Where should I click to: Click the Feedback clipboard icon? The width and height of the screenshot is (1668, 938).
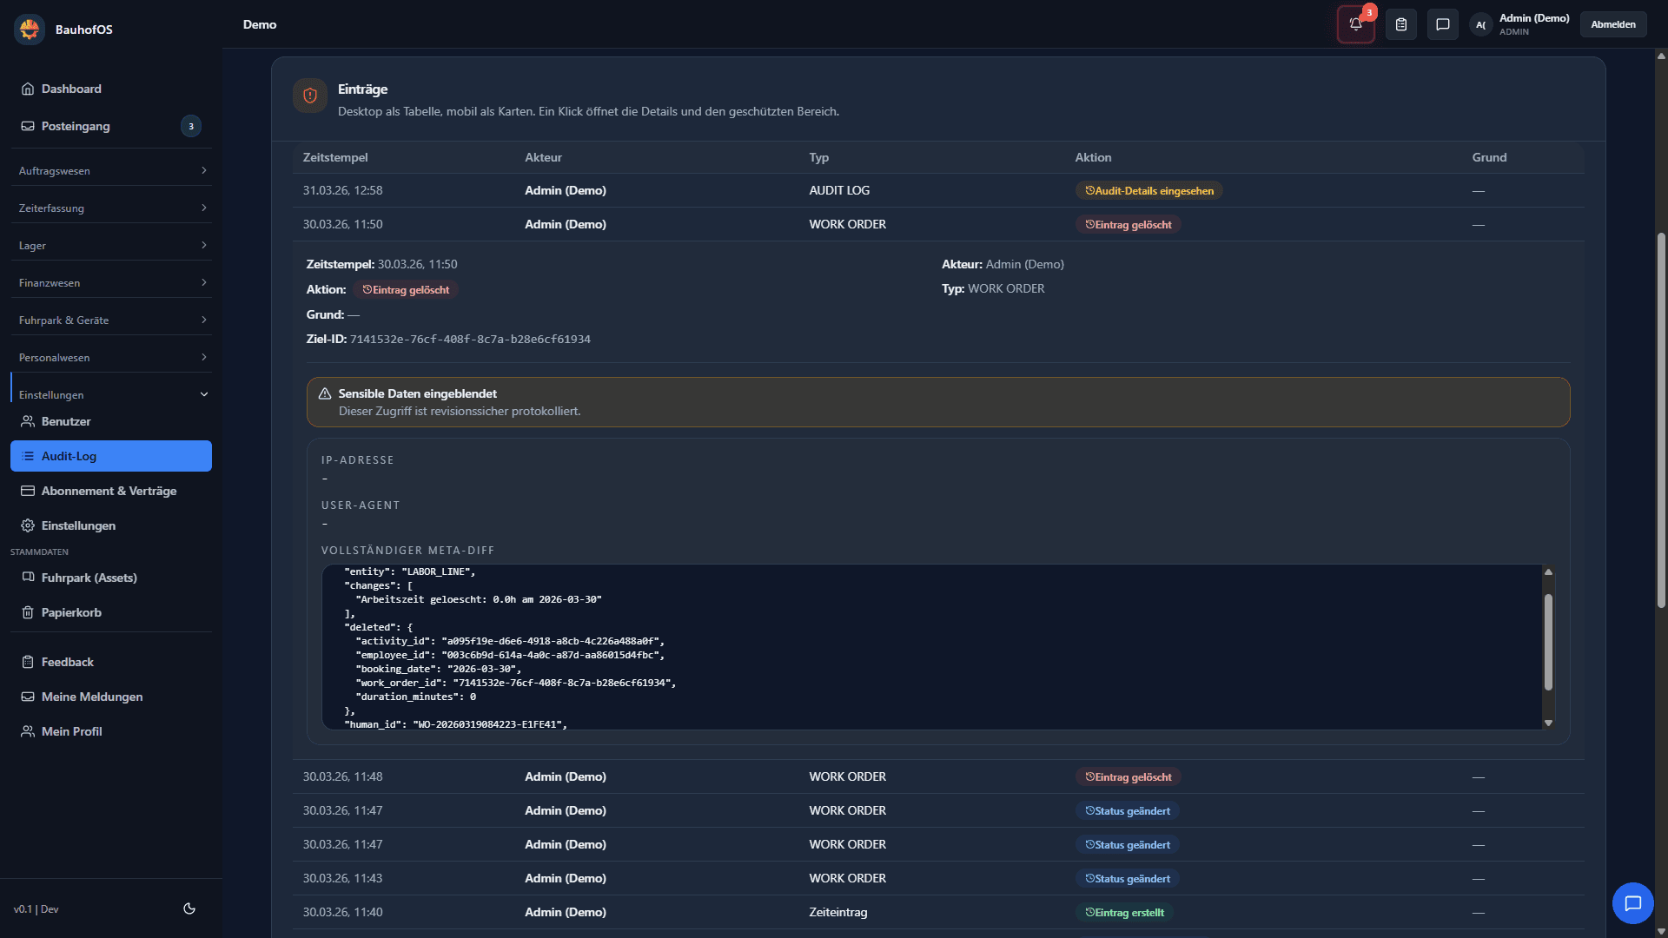point(28,662)
